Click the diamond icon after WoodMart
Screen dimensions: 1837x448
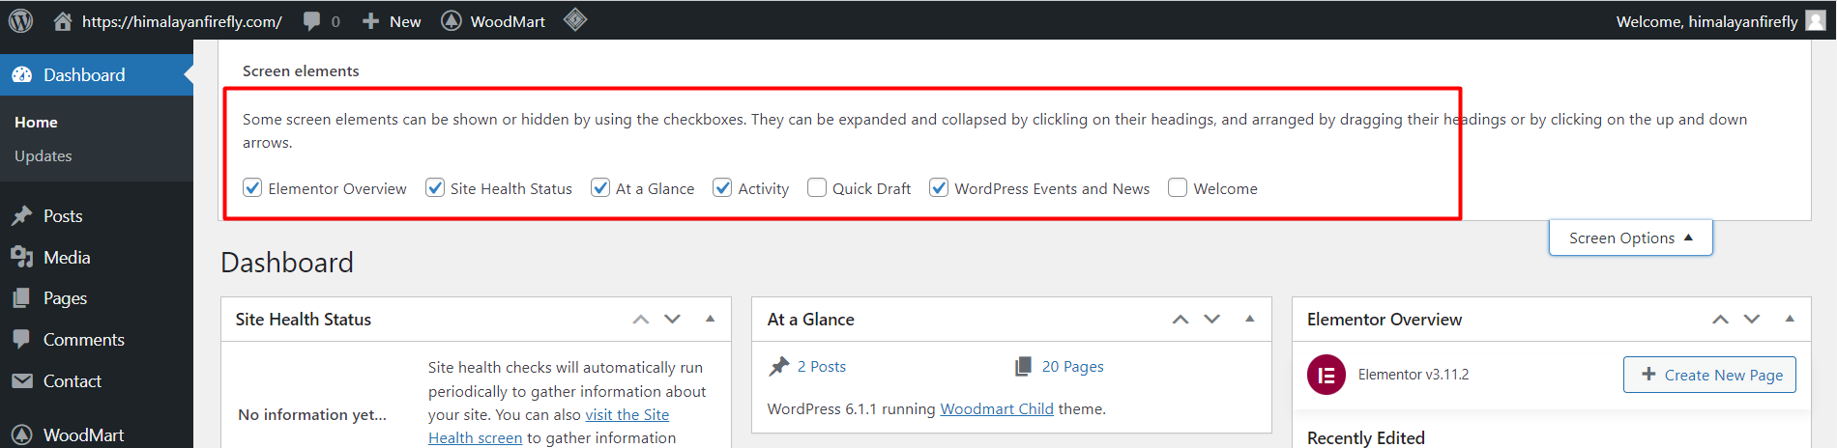tap(575, 19)
